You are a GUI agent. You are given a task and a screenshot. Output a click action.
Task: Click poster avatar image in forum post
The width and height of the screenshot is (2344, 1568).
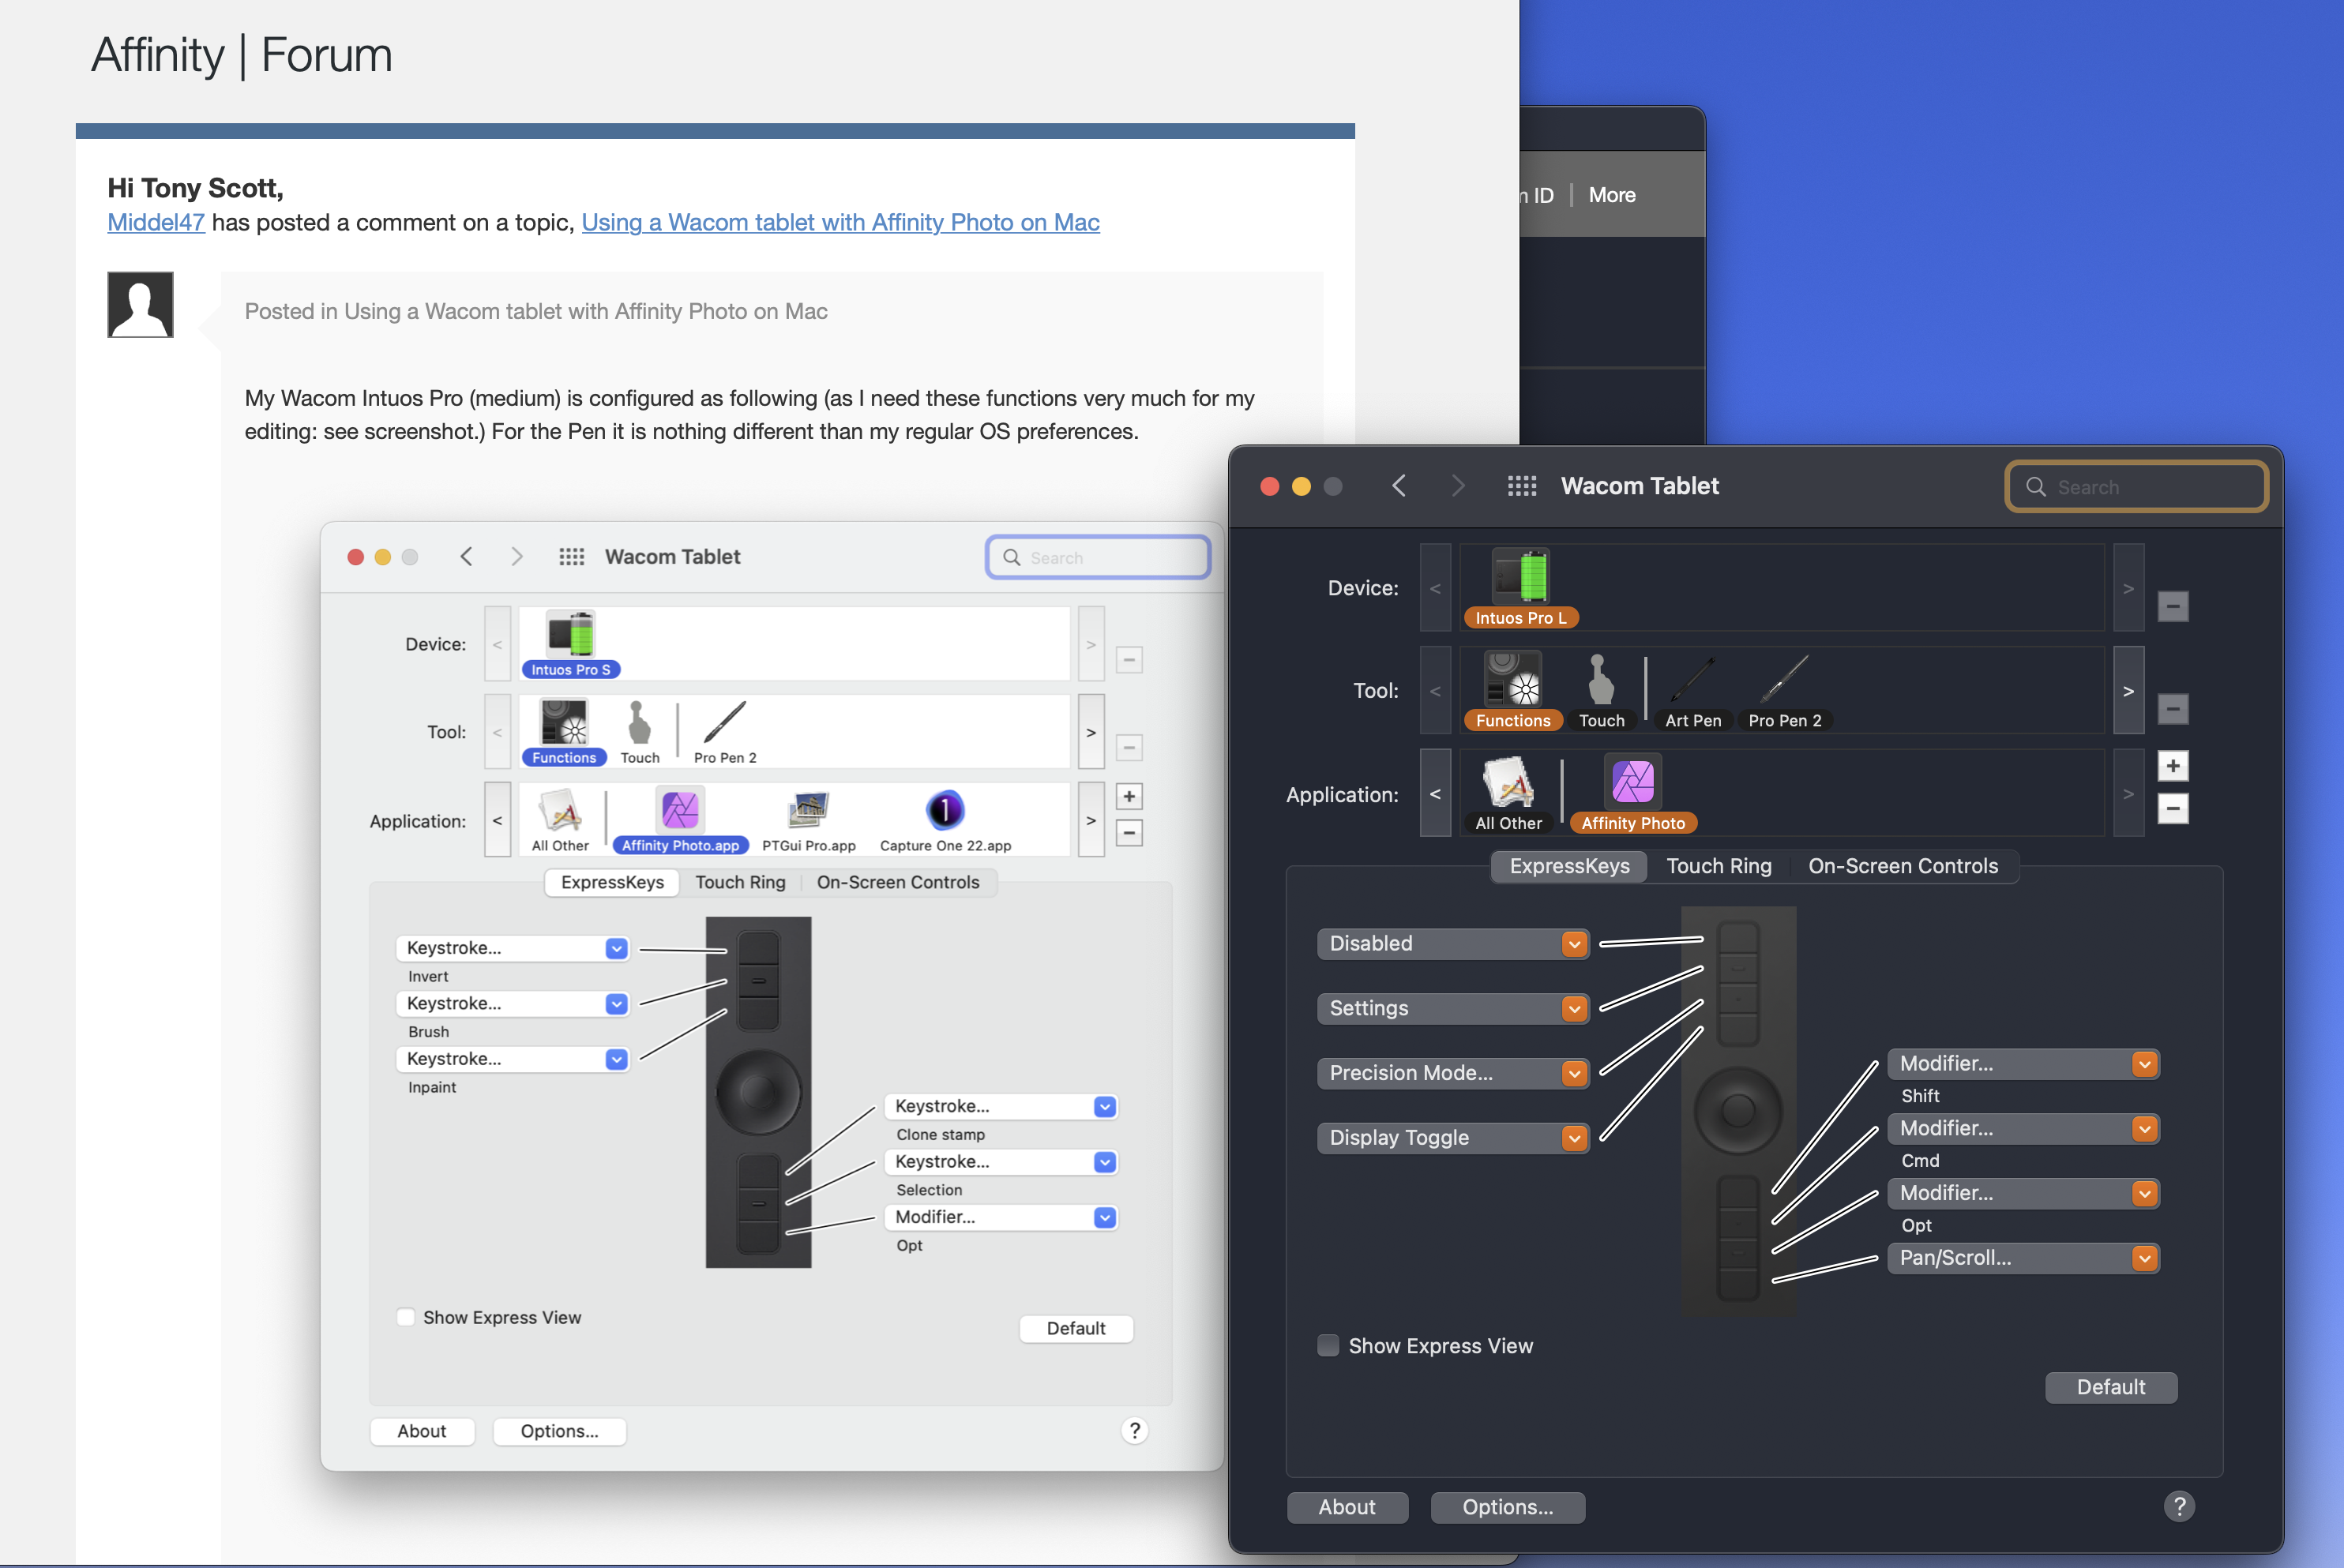pos(140,304)
